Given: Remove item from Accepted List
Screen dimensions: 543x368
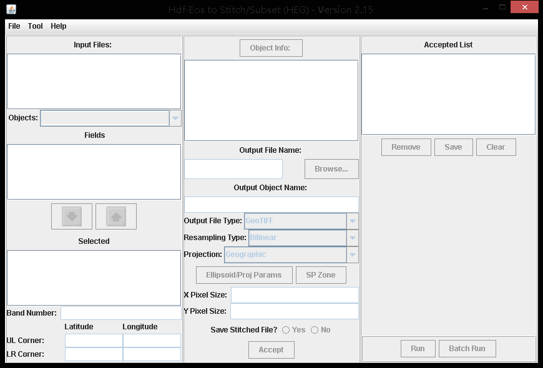Looking at the screenshot, I should pos(406,147).
